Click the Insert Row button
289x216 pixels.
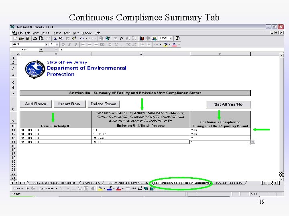coord(69,104)
